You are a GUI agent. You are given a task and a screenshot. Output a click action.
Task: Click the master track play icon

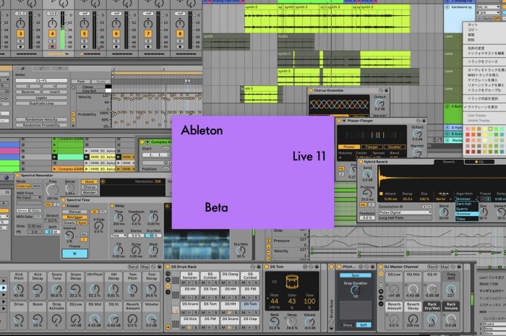click(x=447, y=140)
